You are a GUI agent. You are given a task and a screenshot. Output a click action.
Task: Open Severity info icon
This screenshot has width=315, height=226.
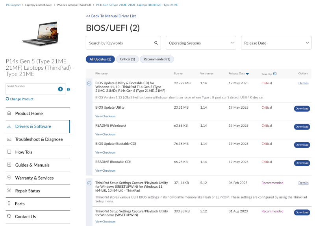click(x=275, y=74)
